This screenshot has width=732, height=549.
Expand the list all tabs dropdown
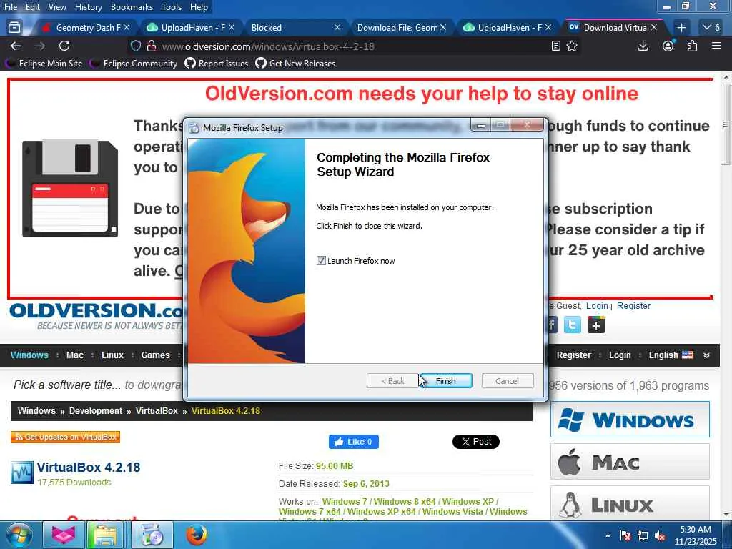point(711,28)
